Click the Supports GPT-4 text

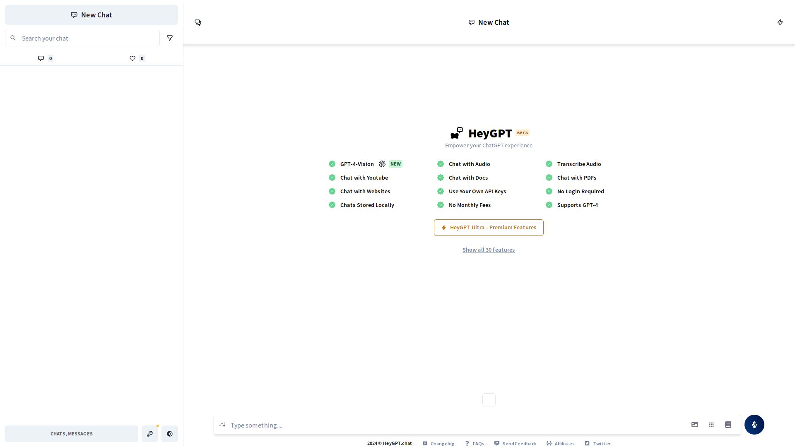pyautogui.click(x=578, y=205)
